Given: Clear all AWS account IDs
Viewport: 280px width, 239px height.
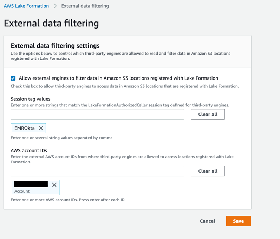Looking at the screenshot, I should [208, 171].
